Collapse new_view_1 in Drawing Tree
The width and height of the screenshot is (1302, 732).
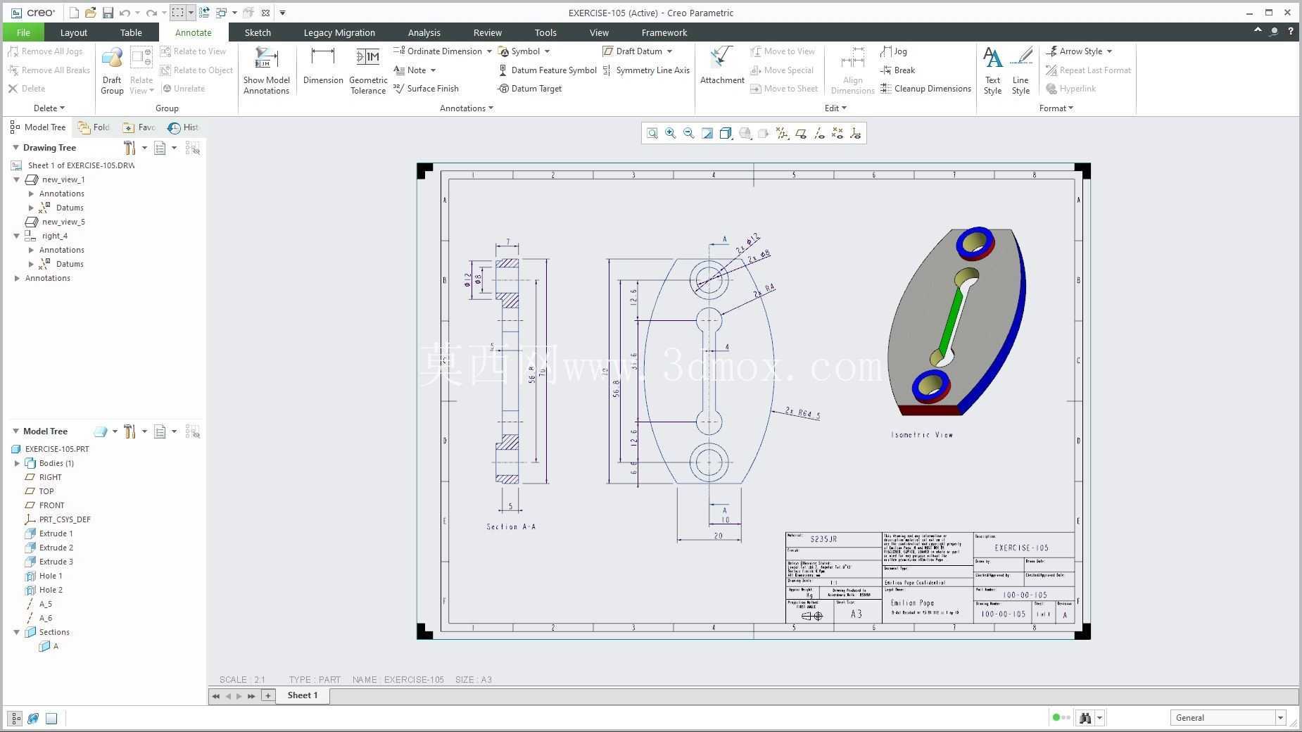pos(17,179)
